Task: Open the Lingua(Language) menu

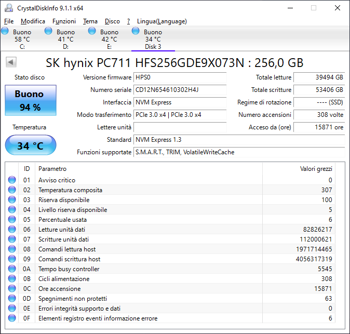Action: coord(162,21)
